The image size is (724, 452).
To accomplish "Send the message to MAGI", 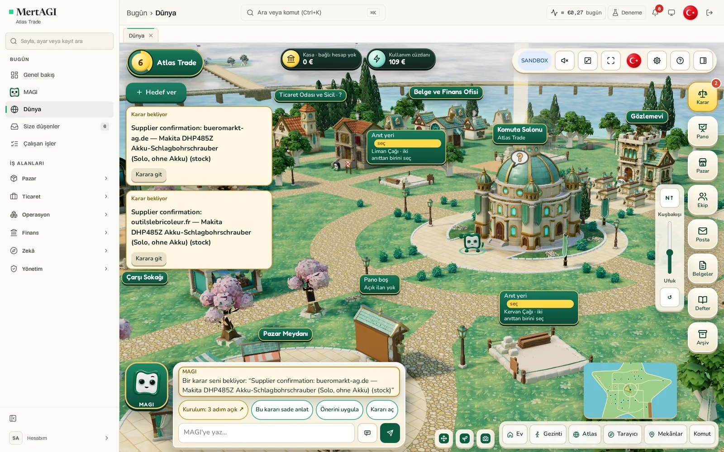I will [x=390, y=433].
